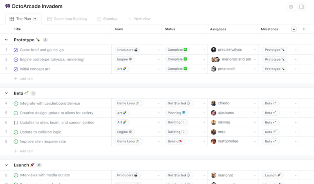
Task: Toggle the side panel layout icon
Action: [x=301, y=7]
